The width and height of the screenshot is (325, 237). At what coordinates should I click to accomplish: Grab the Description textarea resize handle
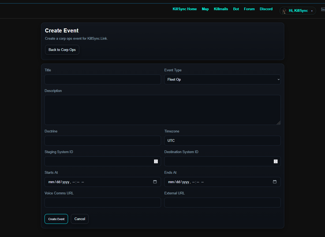tap(279, 123)
